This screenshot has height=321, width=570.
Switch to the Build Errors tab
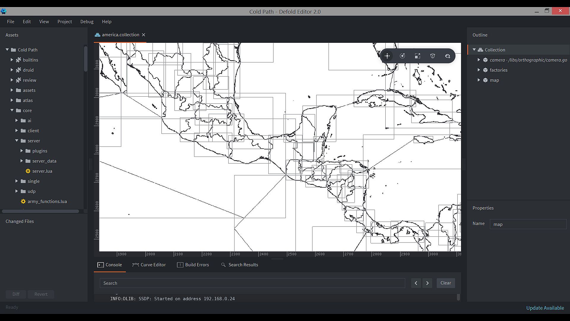tap(193, 265)
